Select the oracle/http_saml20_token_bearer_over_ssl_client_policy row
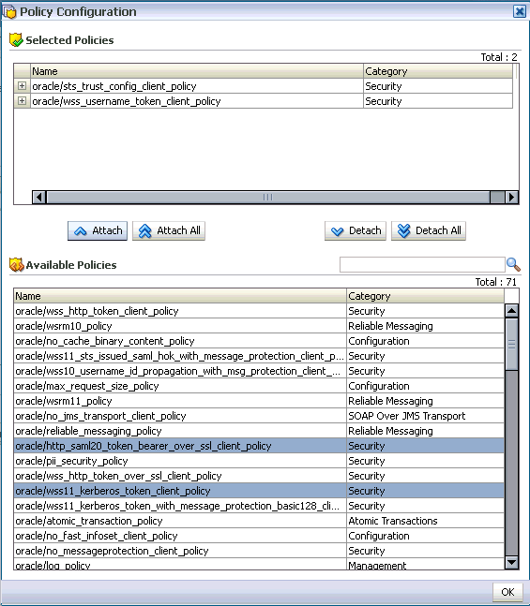 click(x=259, y=446)
